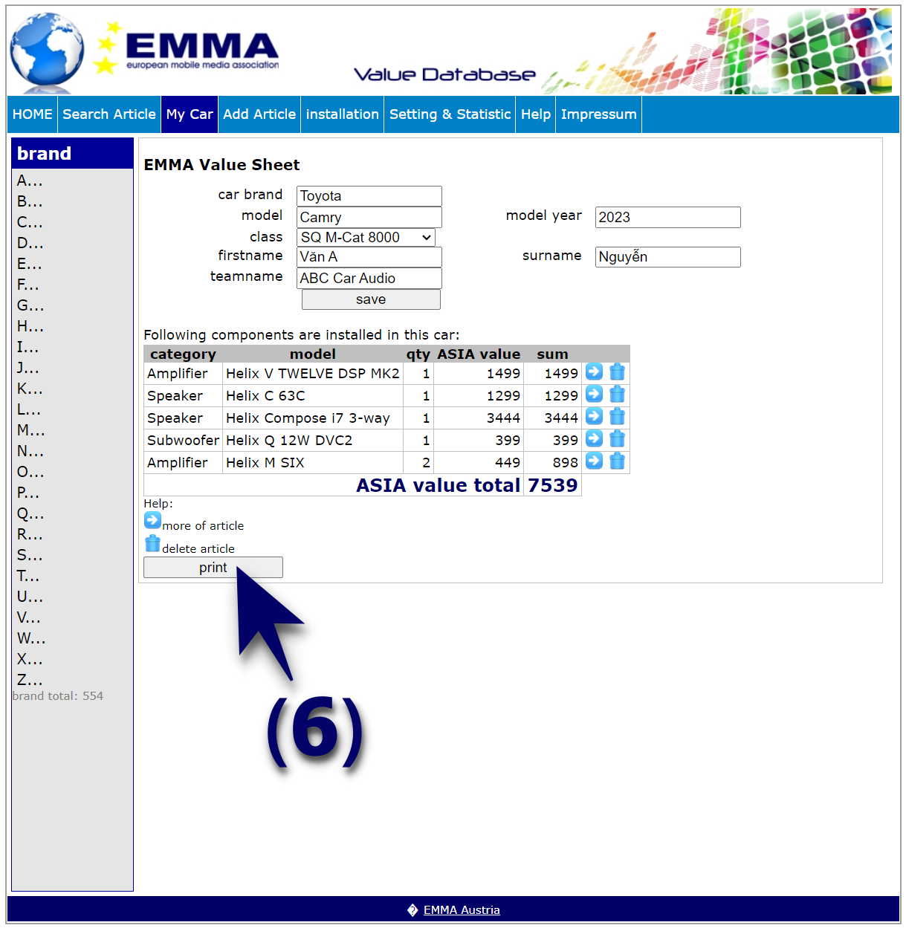This screenshot has height=931, width=906.
Task: Expand brands starting with T
Action: tap(28, 576)
